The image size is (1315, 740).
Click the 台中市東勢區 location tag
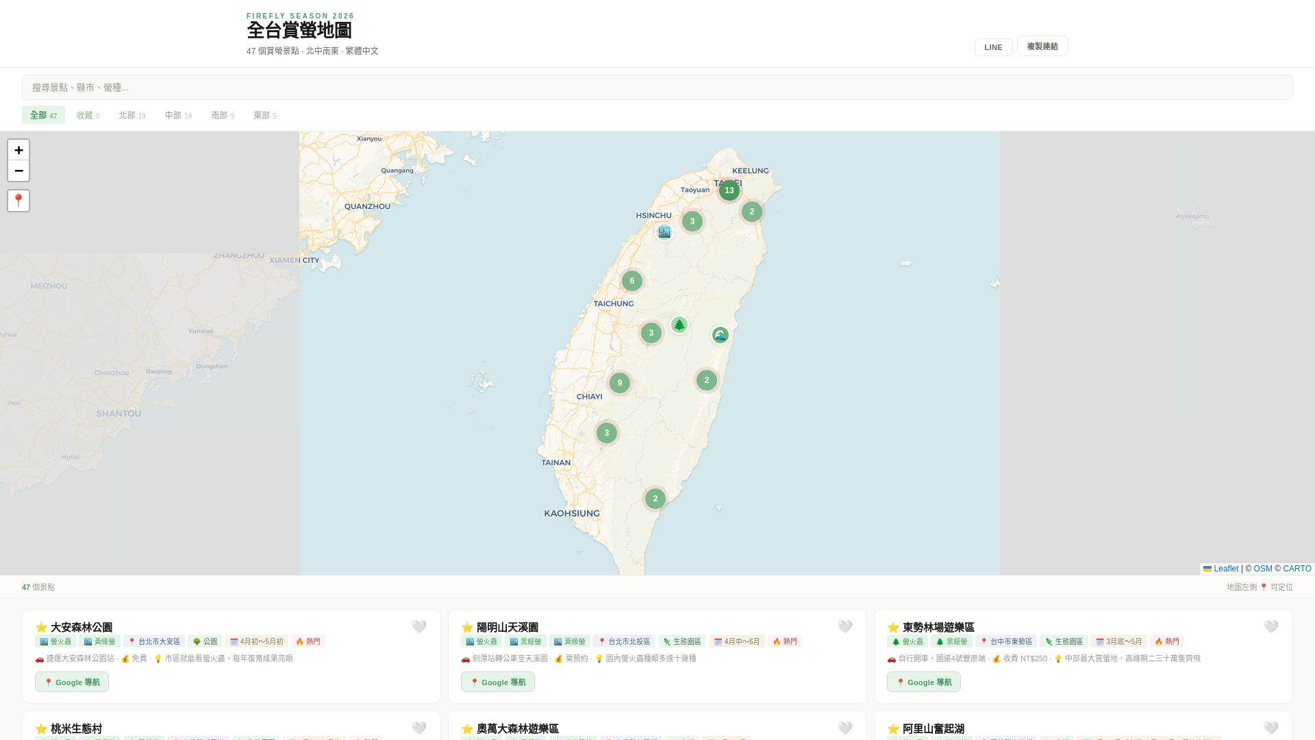click(x=1006, y=641)
